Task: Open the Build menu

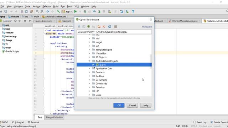Action: pyautogui.click(x=56, y=6)
